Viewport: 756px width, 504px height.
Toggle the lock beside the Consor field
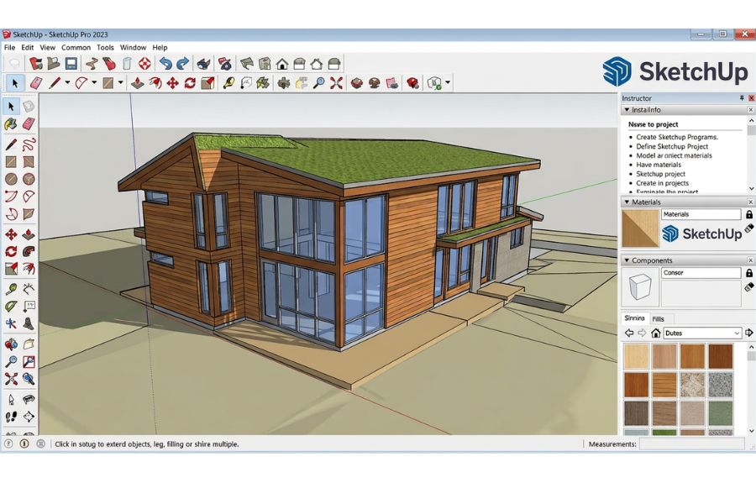coord(748,273)
